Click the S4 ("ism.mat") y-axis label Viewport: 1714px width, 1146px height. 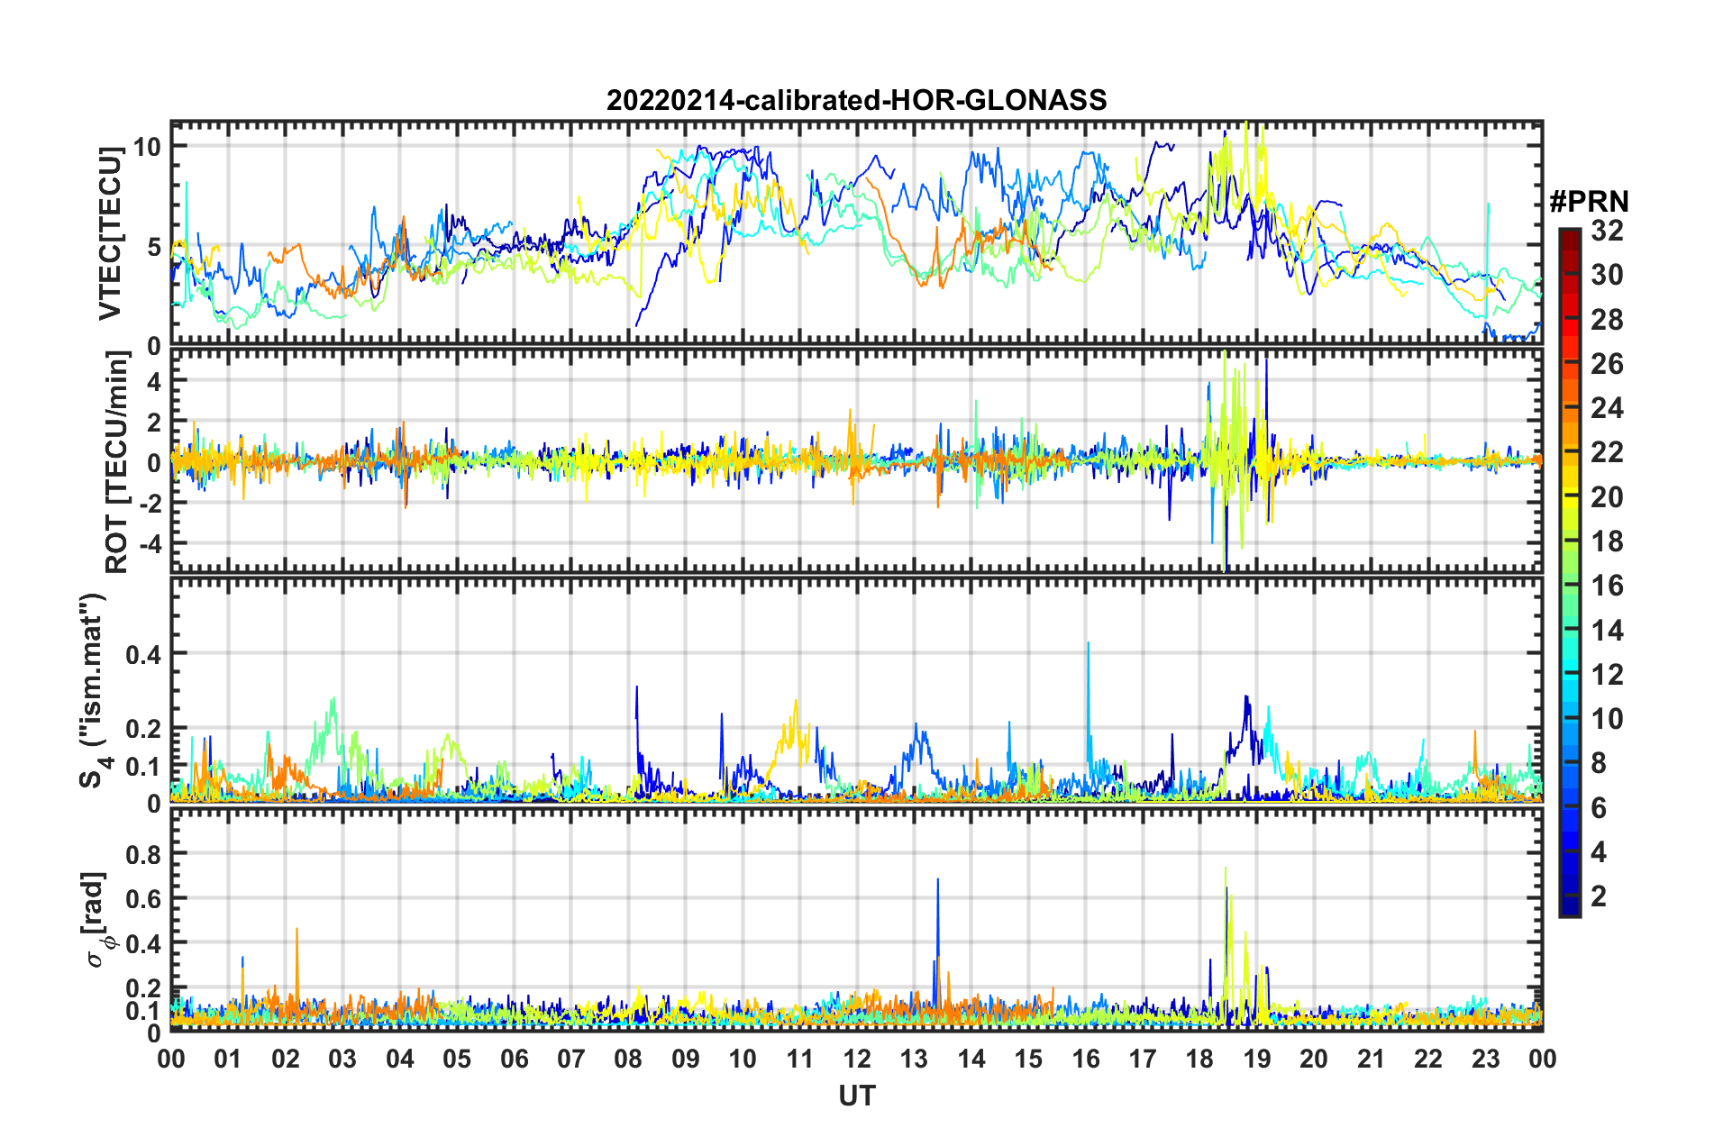pos(94,690)
